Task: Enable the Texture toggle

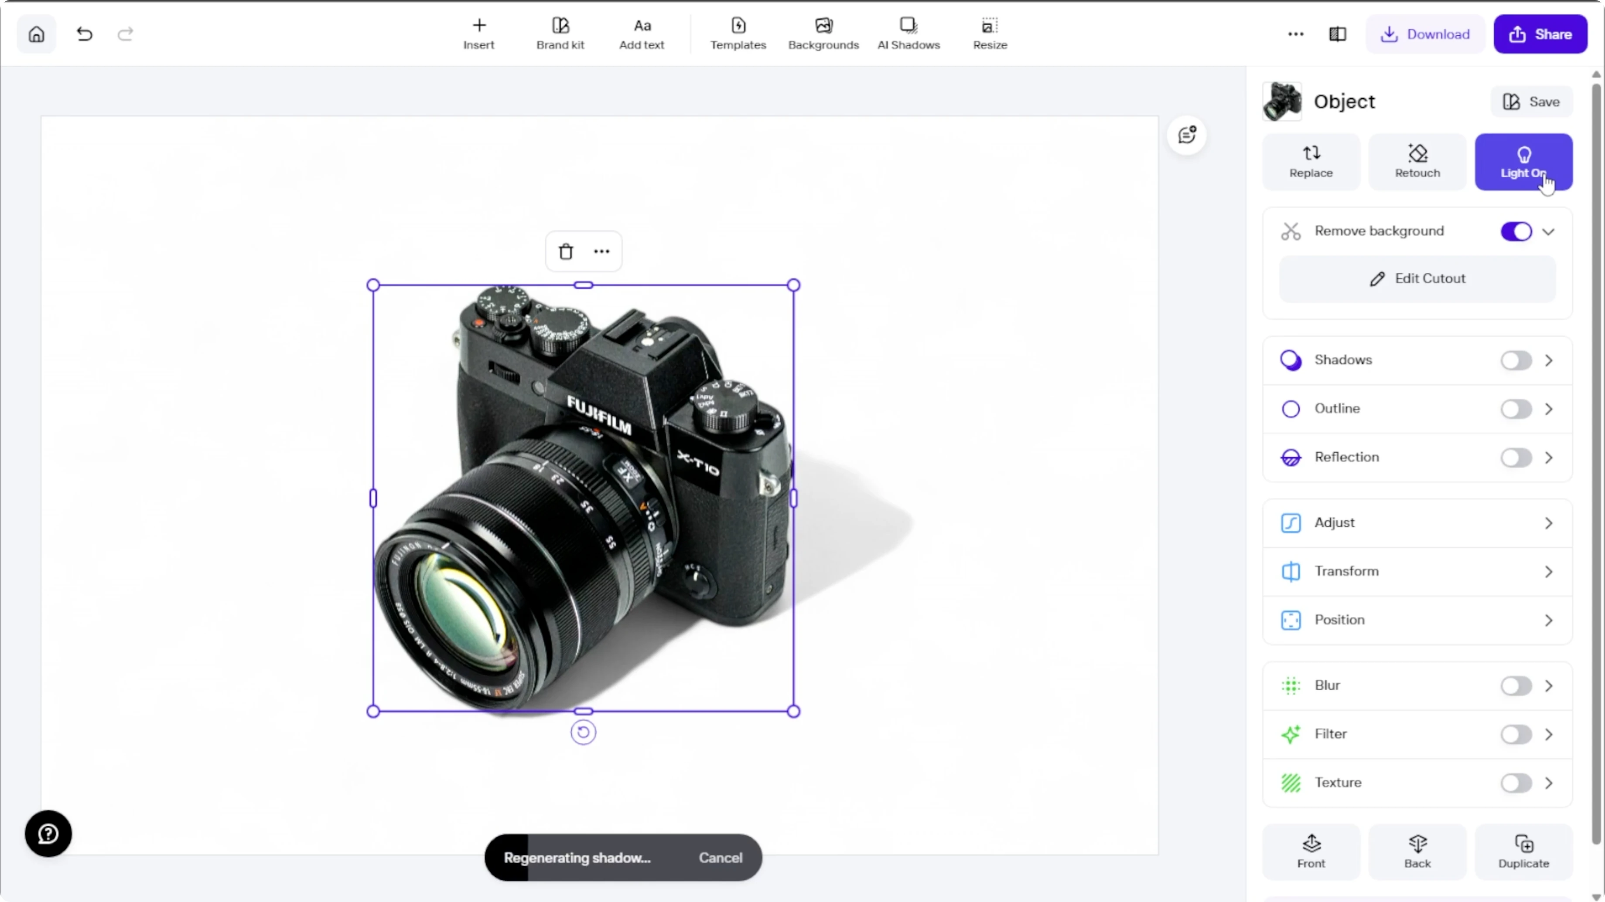Action: point(1516,783)
